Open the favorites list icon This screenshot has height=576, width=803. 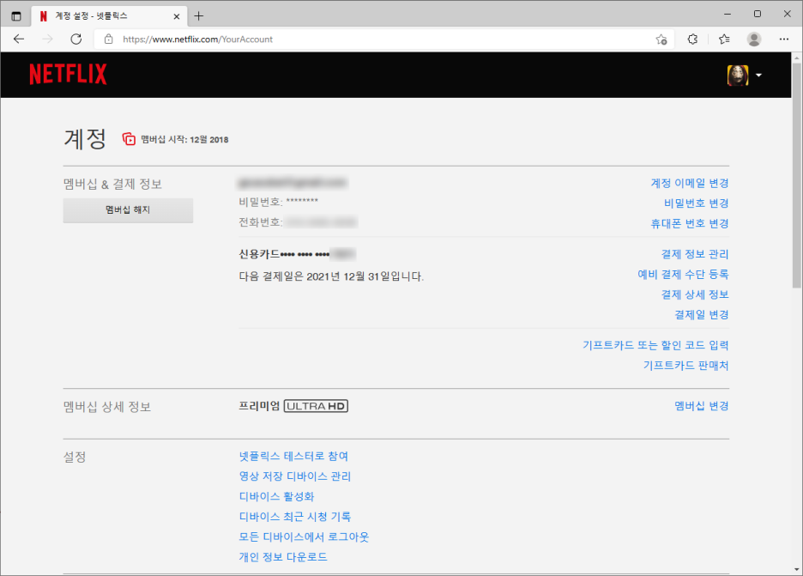click(x=723, y=39)
